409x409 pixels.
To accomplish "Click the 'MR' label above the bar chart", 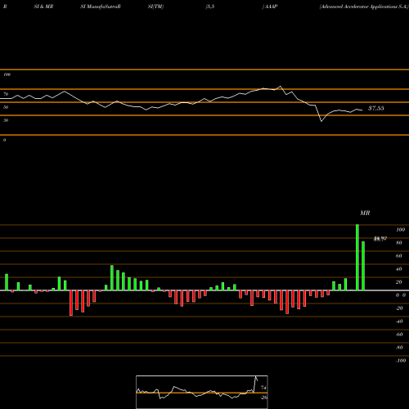I will [365, 213].
